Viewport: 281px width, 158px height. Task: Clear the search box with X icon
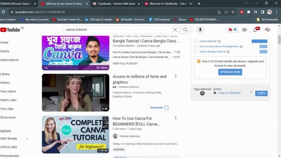pos(175,30)
